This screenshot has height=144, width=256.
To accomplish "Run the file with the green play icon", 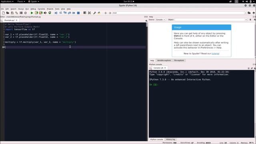I will pos(32,13).
